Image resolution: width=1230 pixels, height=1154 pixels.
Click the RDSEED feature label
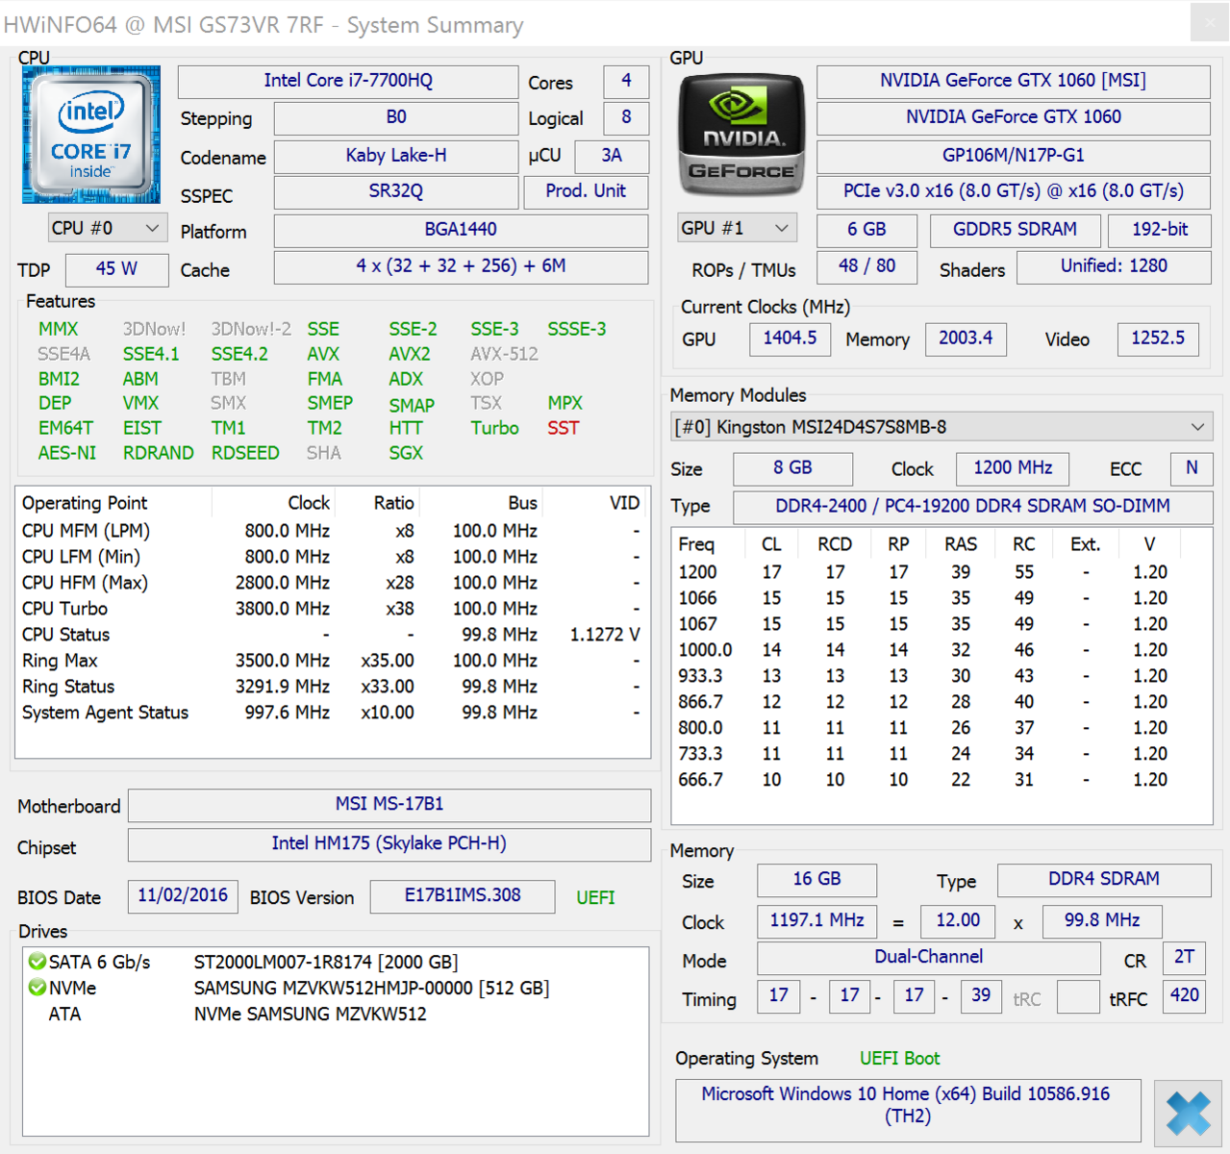pos(245,453)
